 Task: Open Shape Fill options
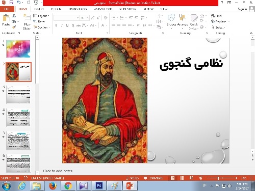point(202,16)
